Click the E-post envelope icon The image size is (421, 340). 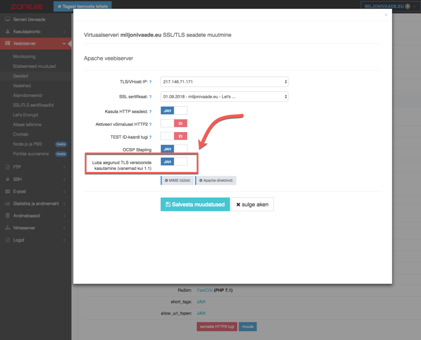[7, 191]
